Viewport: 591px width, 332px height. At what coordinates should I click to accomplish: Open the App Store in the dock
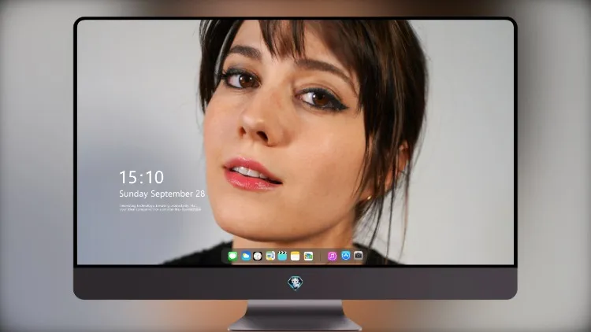click(x=346, y=256)
